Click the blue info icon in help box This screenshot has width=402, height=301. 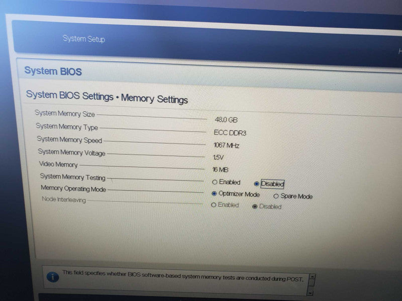tap(53, 277)
